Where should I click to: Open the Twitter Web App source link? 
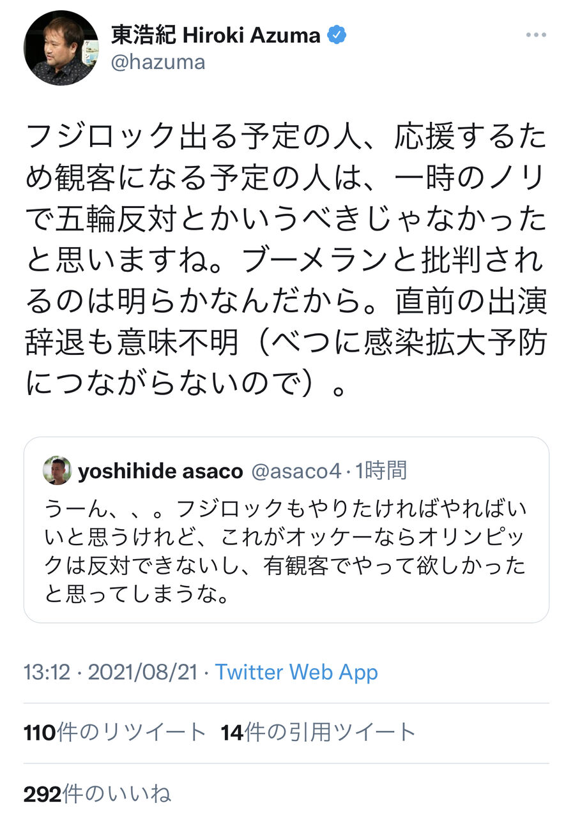pos(296,672)
